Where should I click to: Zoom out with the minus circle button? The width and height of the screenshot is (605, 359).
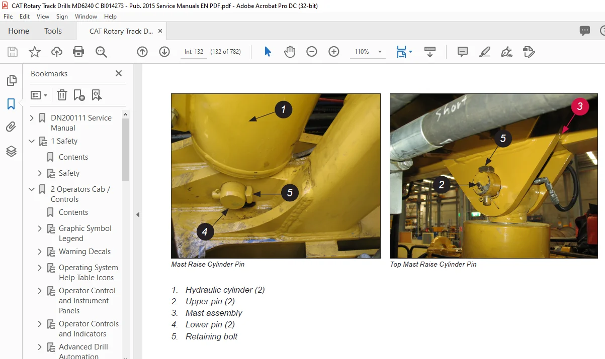[312, 52]
